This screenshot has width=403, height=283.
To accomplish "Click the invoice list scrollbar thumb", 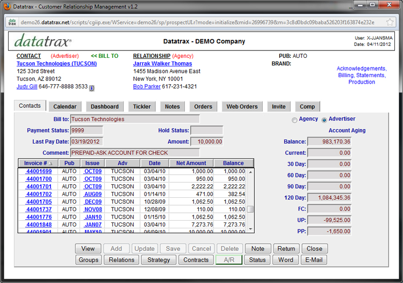I will point(250,210).
